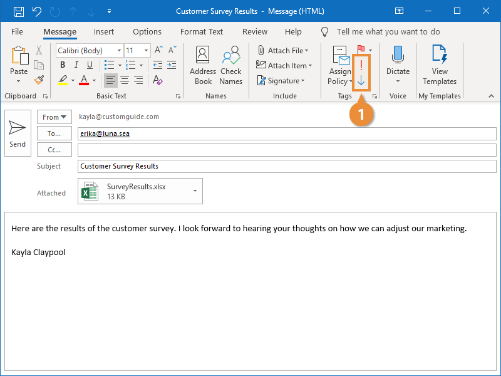
Task: Expand the font name dropdown
Action: 119,50
